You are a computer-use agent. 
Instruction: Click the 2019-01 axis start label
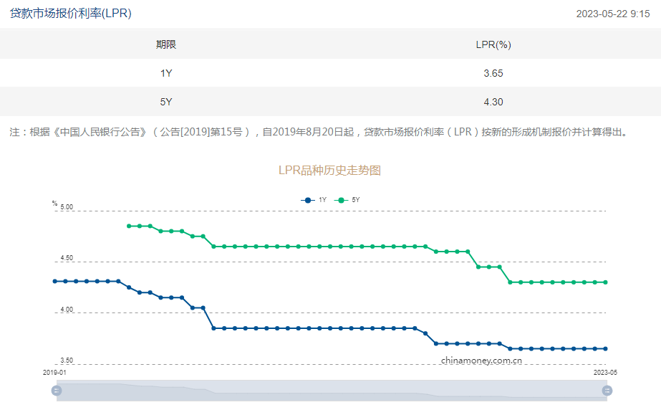click(54, 373)
